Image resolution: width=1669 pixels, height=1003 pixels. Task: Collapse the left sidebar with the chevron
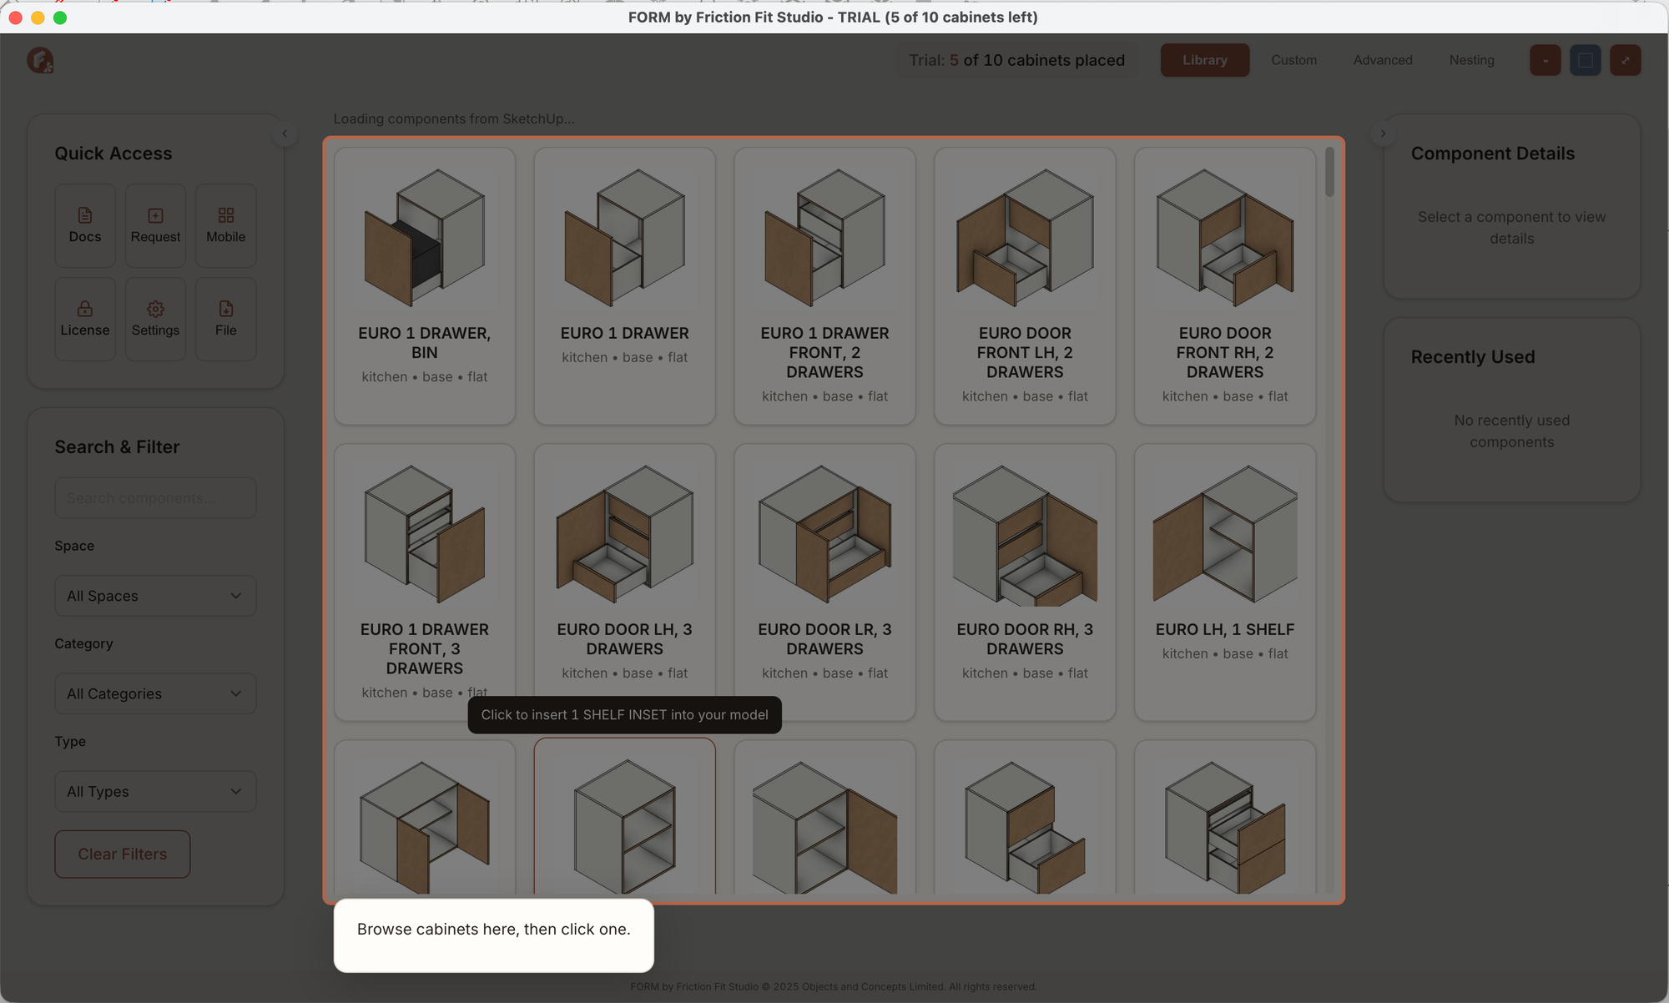(285, 134)
